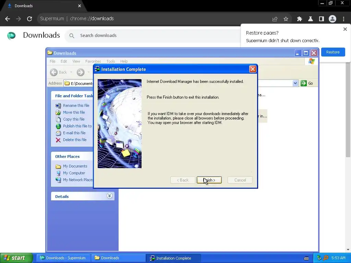The image size is (351, 263).
Task: Click the explorer Back button
Action: (59, 72)
